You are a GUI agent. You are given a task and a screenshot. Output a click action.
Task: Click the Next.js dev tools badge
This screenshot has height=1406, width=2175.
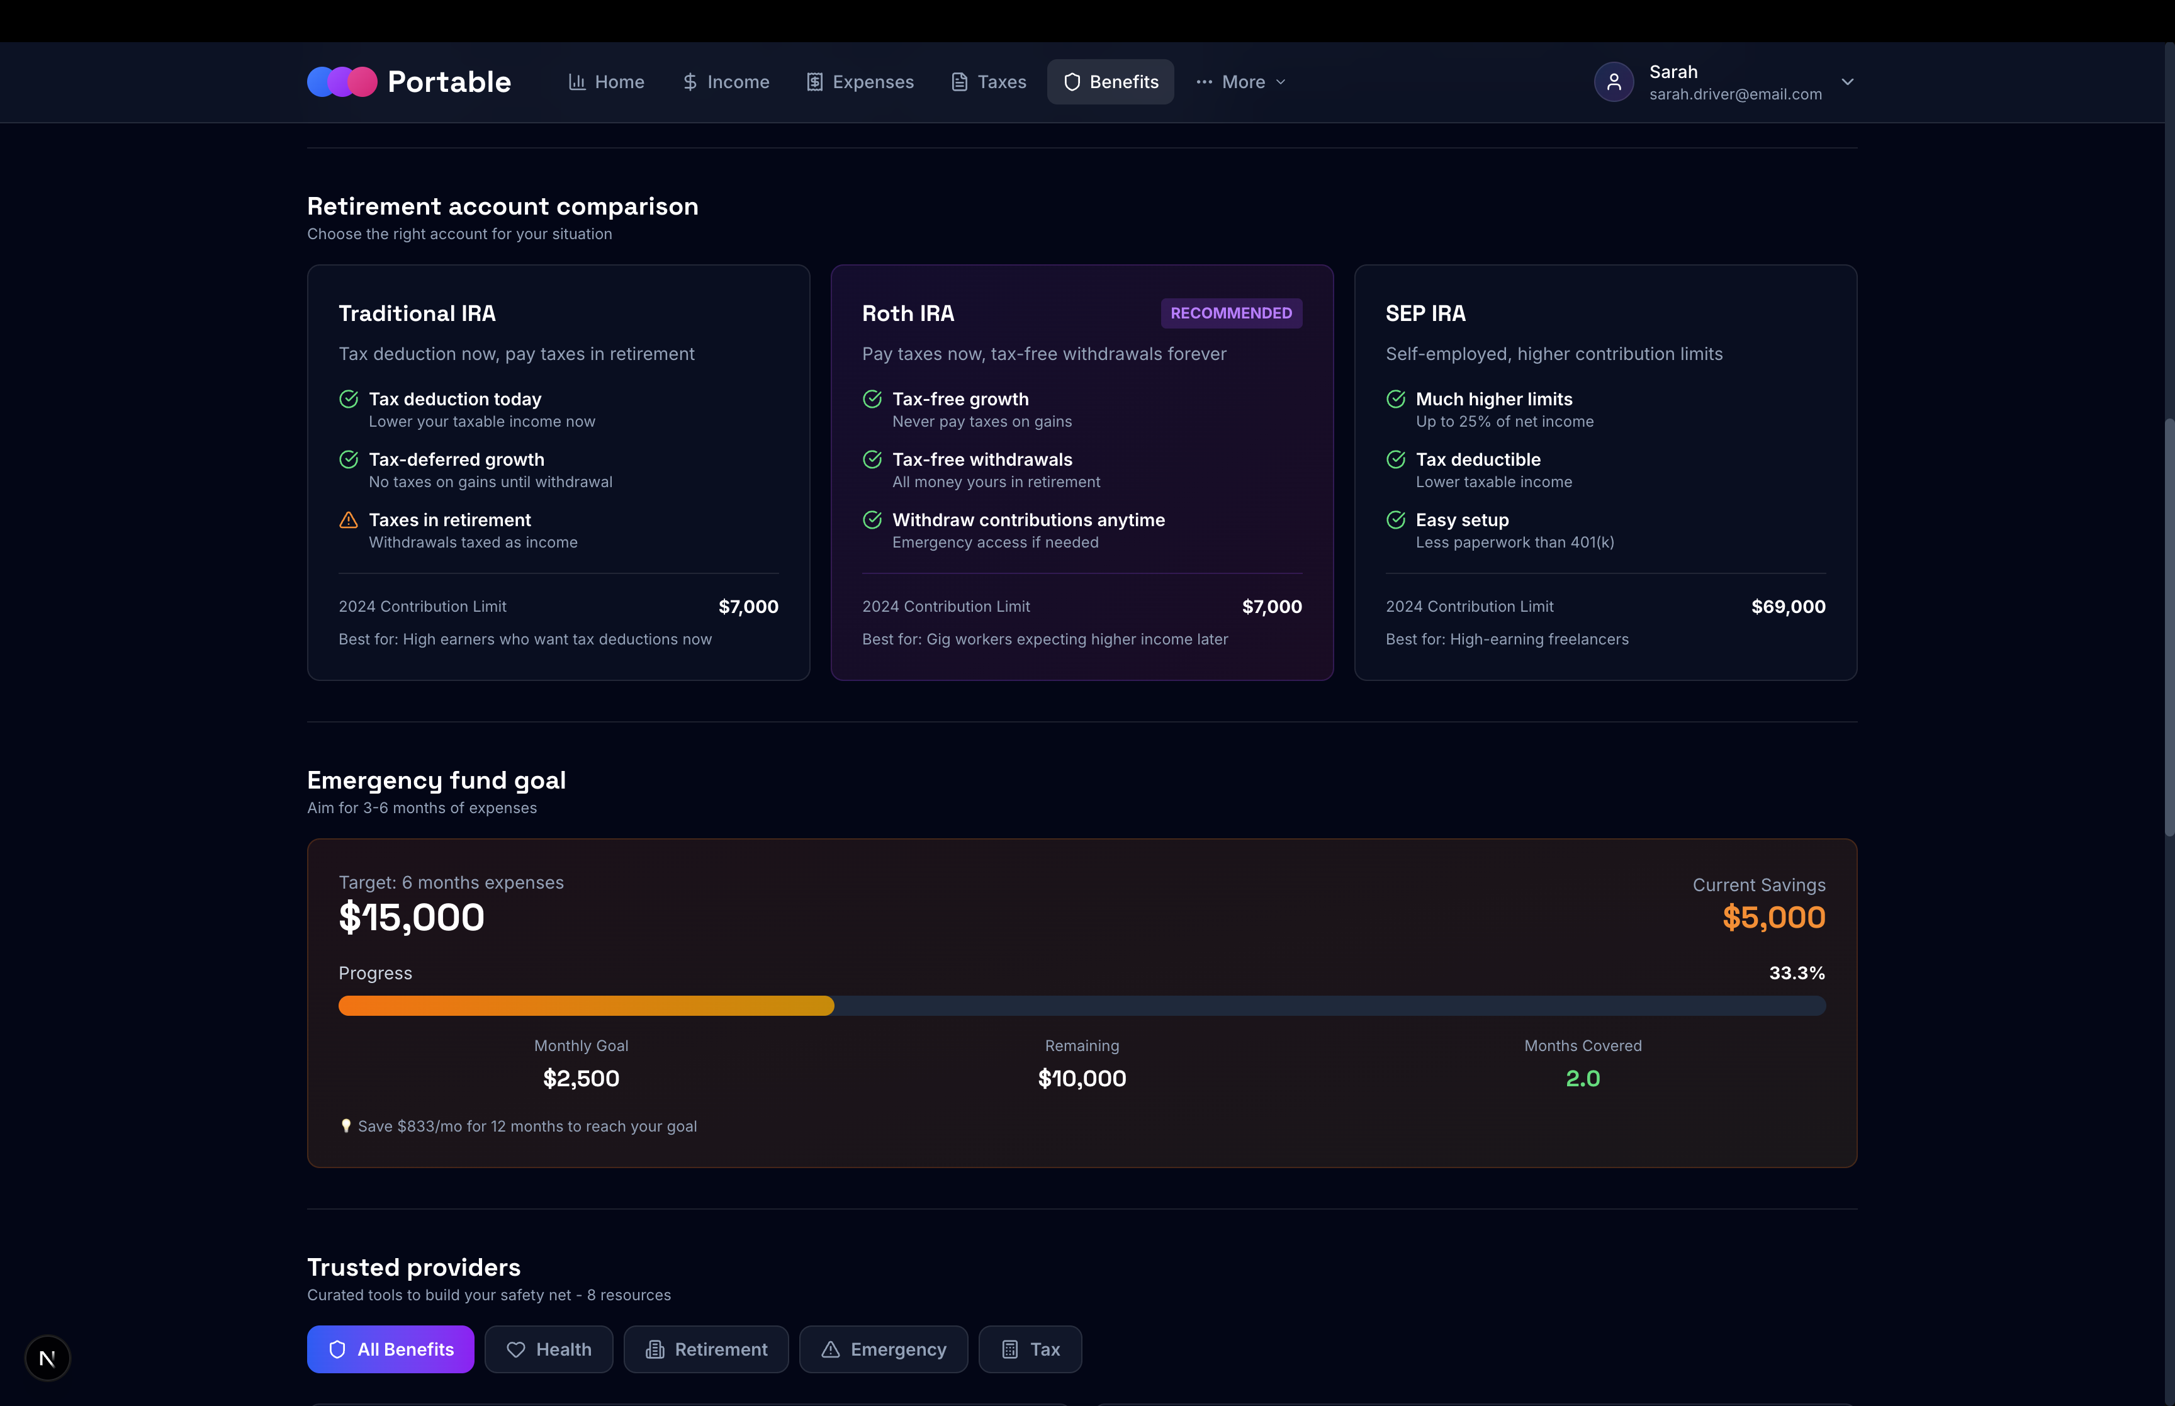pyautogui.click(x=47, y=1358)
